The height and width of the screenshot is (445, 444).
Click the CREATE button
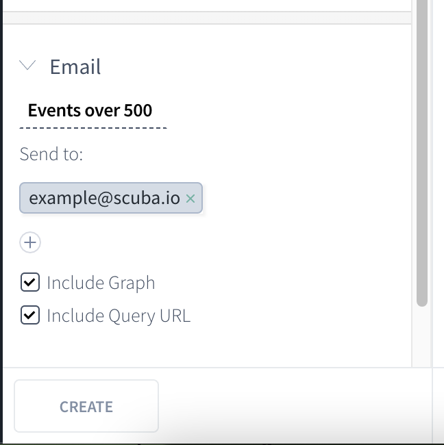click(x=86, y=406)
